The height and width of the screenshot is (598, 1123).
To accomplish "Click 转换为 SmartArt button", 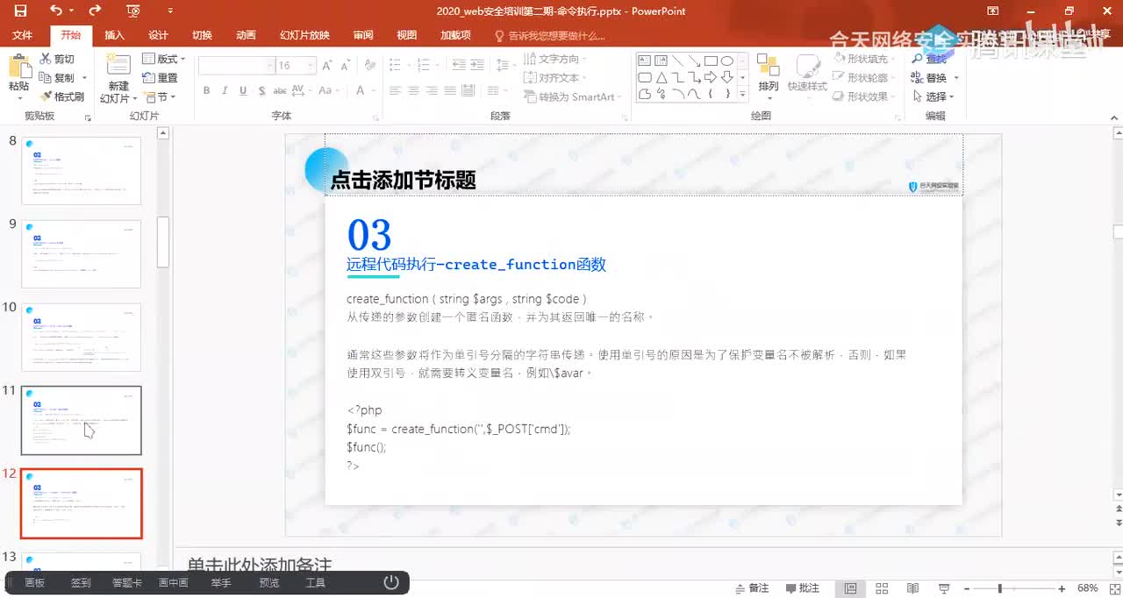I will click(x=573, y=97).
